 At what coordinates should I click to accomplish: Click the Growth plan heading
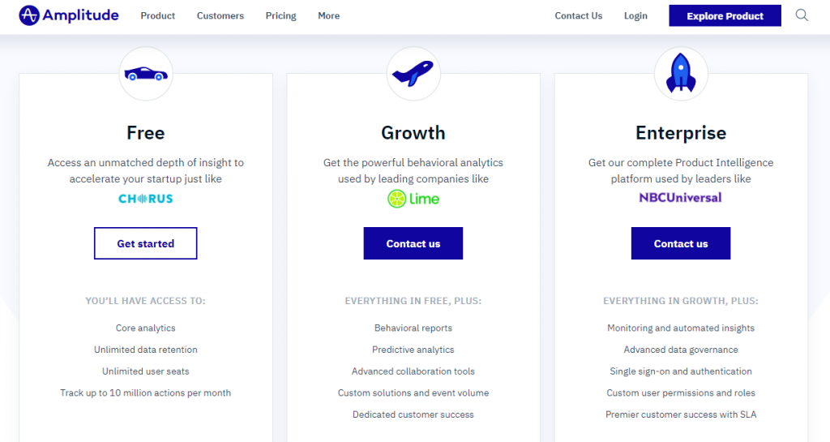413,133
